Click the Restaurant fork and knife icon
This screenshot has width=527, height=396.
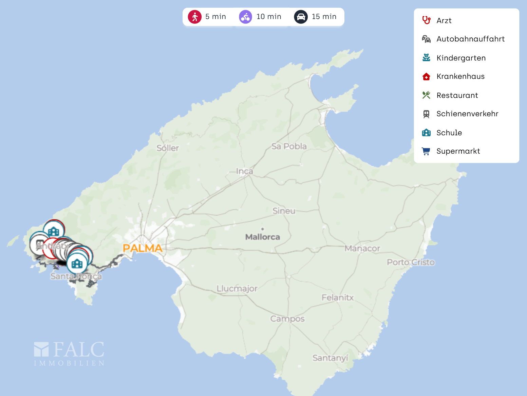pos(426,95)
